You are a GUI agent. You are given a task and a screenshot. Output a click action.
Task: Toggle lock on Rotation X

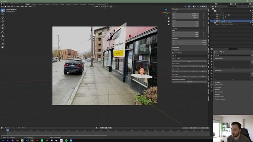click(204, 22)
